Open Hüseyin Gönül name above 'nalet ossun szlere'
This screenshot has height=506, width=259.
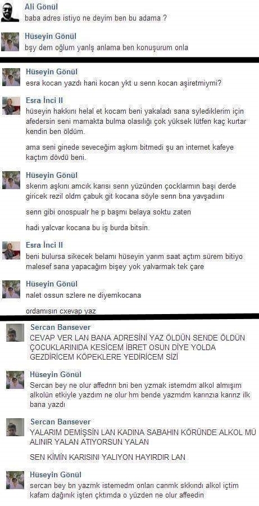(x=52, y=284)
